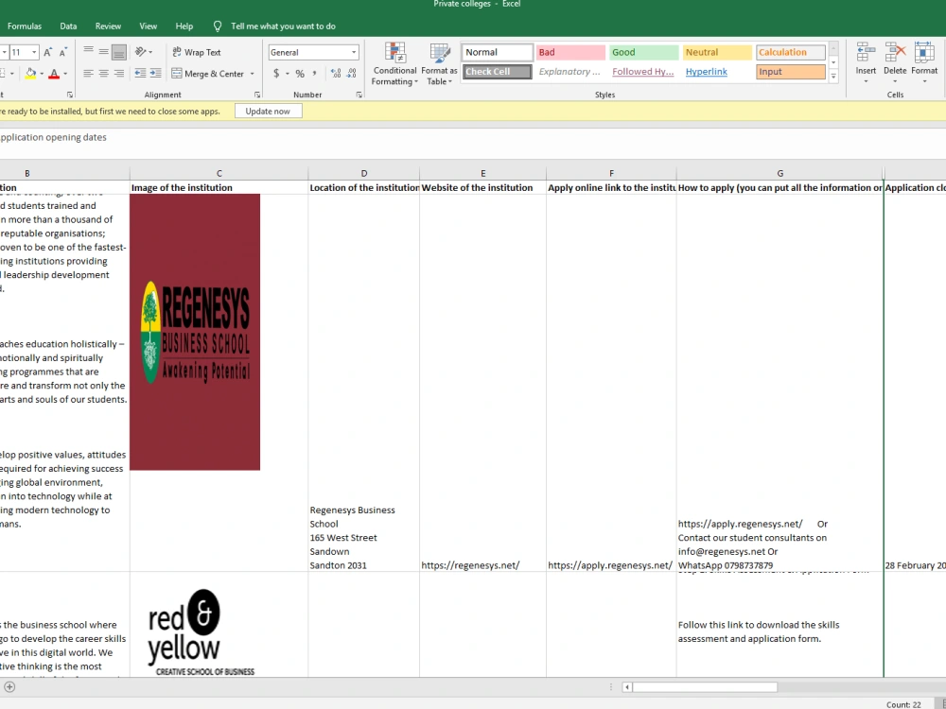Open Format as Table gallery
This screenshot has width=946, height=709.
[x=439, y=64]
